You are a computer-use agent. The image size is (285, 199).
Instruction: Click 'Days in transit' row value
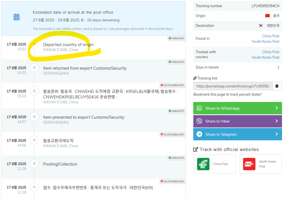pos(278,67)
